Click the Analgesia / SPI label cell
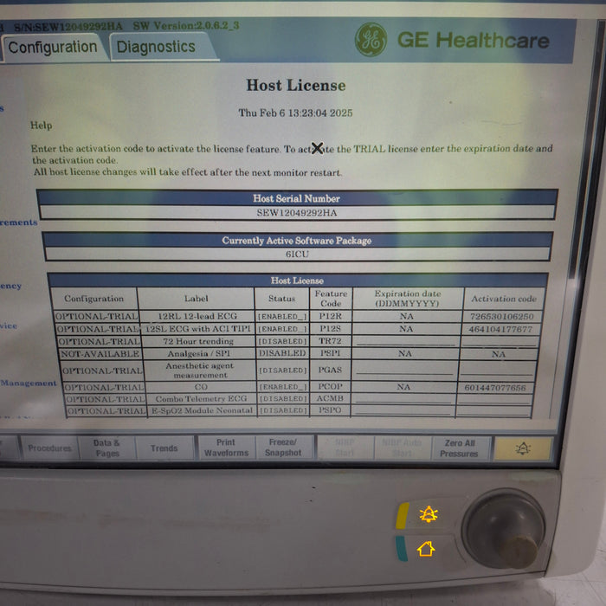 coord(198,353)
